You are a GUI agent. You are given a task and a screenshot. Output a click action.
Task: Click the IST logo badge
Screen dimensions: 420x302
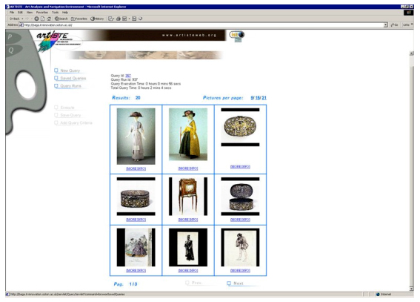[x=237, y=36]
